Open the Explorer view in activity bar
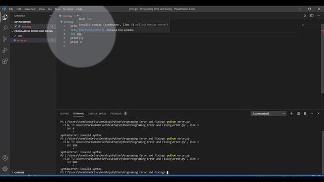The width and height of the screenshot is (324, 182). [x=5, y=17]
